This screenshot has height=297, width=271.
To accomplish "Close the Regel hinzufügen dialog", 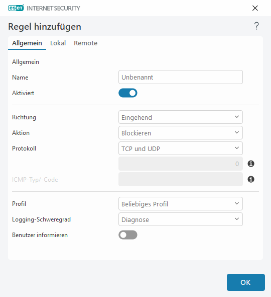I will click(x=255, y=8).
